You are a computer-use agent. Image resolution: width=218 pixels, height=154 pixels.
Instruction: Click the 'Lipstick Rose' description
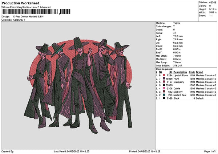point(181,76)
